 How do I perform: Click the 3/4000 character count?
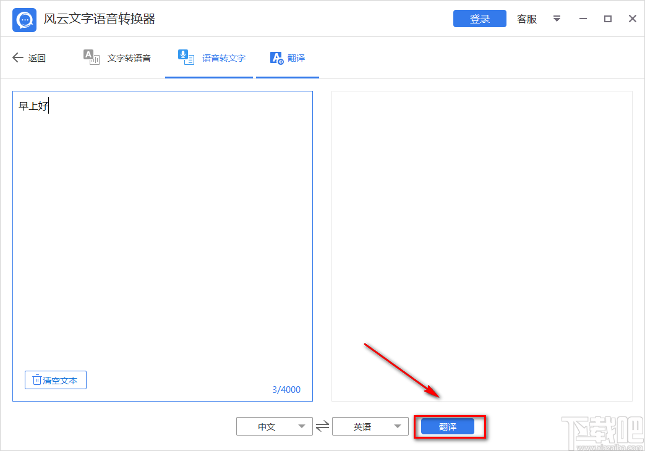tap(286, 390)
